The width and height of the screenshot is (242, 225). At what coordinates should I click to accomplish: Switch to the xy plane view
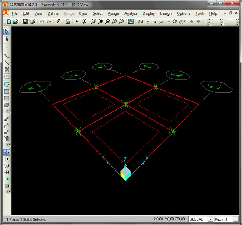coord(147,22)
